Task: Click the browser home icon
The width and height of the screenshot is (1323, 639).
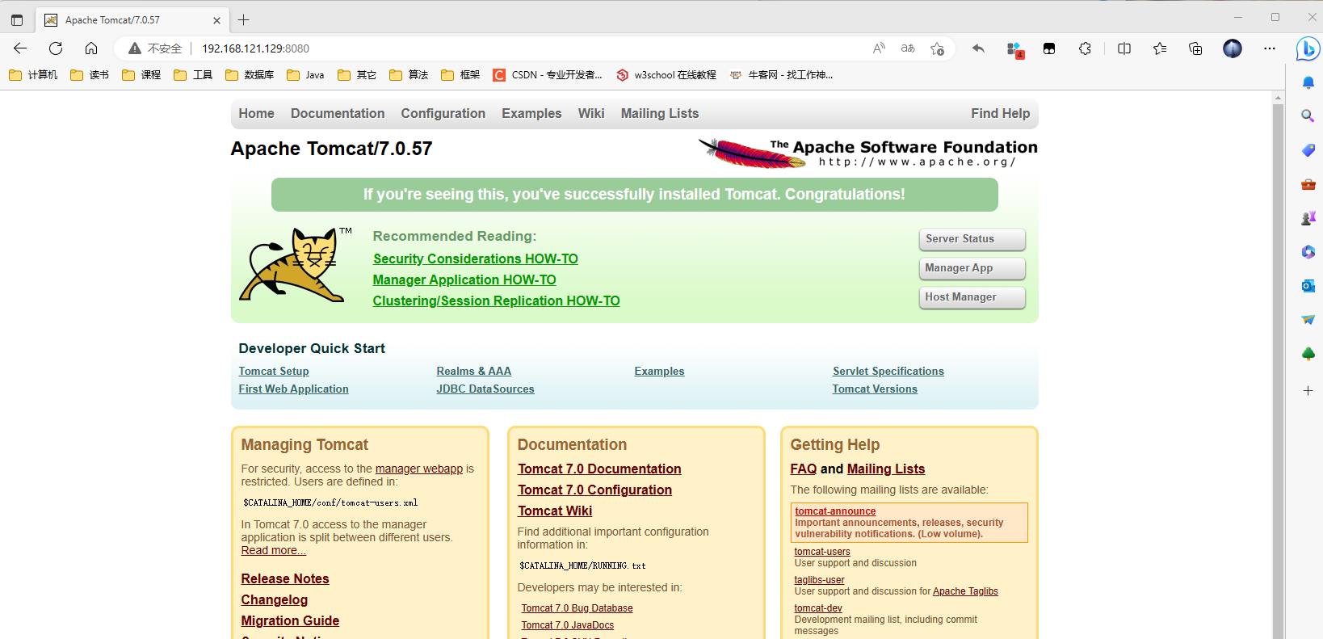Action: pos(91,48)
